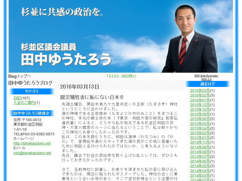Open the 2014年04月 archive
The width and height of the screenshot is (242, 181).
(200, 171)
